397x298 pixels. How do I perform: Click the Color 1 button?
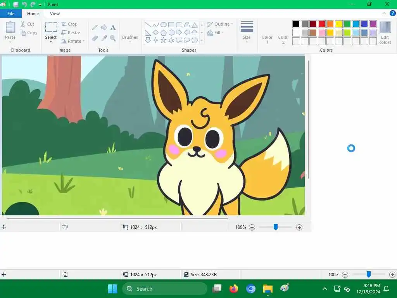[267, 39]
